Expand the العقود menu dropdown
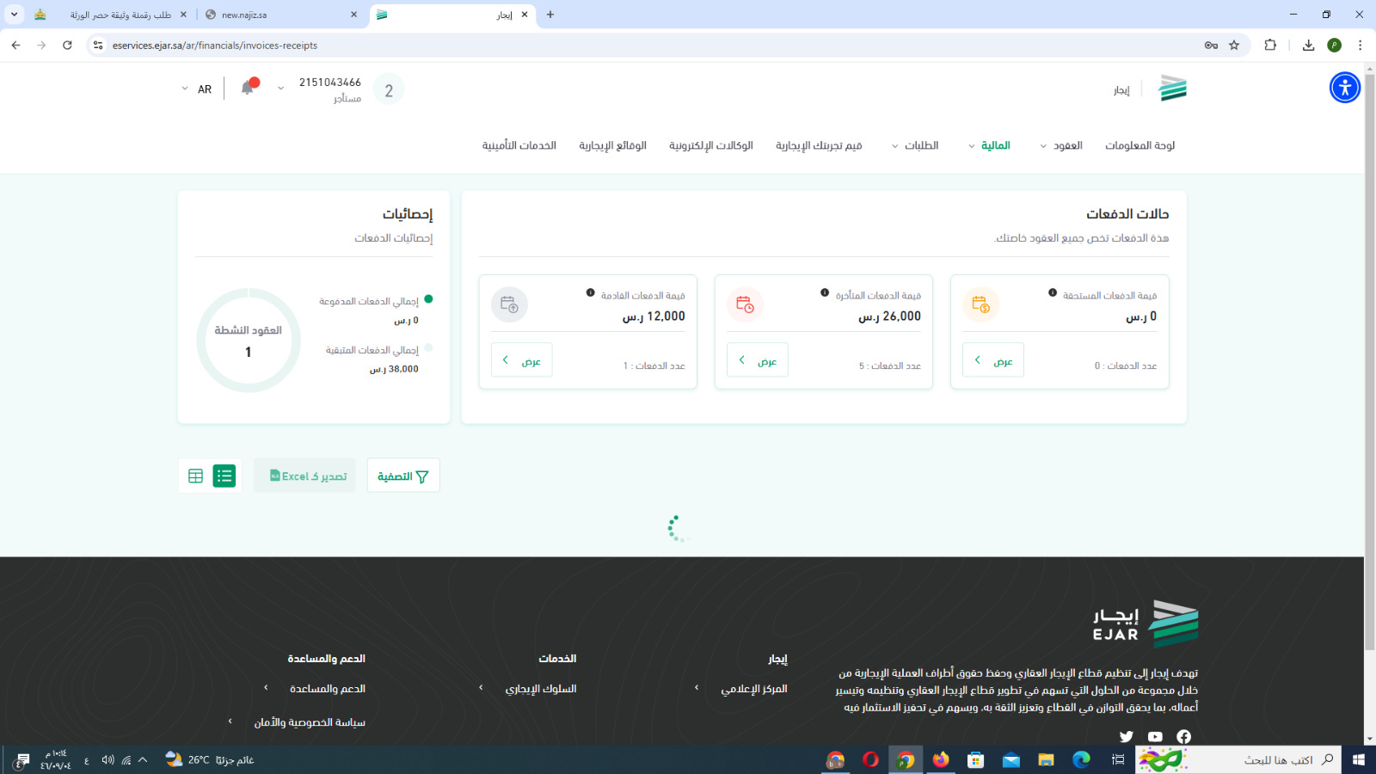The image size is (1376, 774). [x=1061, y=146]
